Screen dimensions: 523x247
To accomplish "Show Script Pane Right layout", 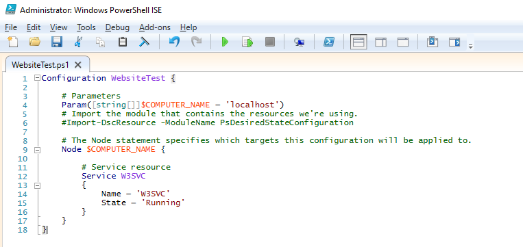I will [380, 42].
